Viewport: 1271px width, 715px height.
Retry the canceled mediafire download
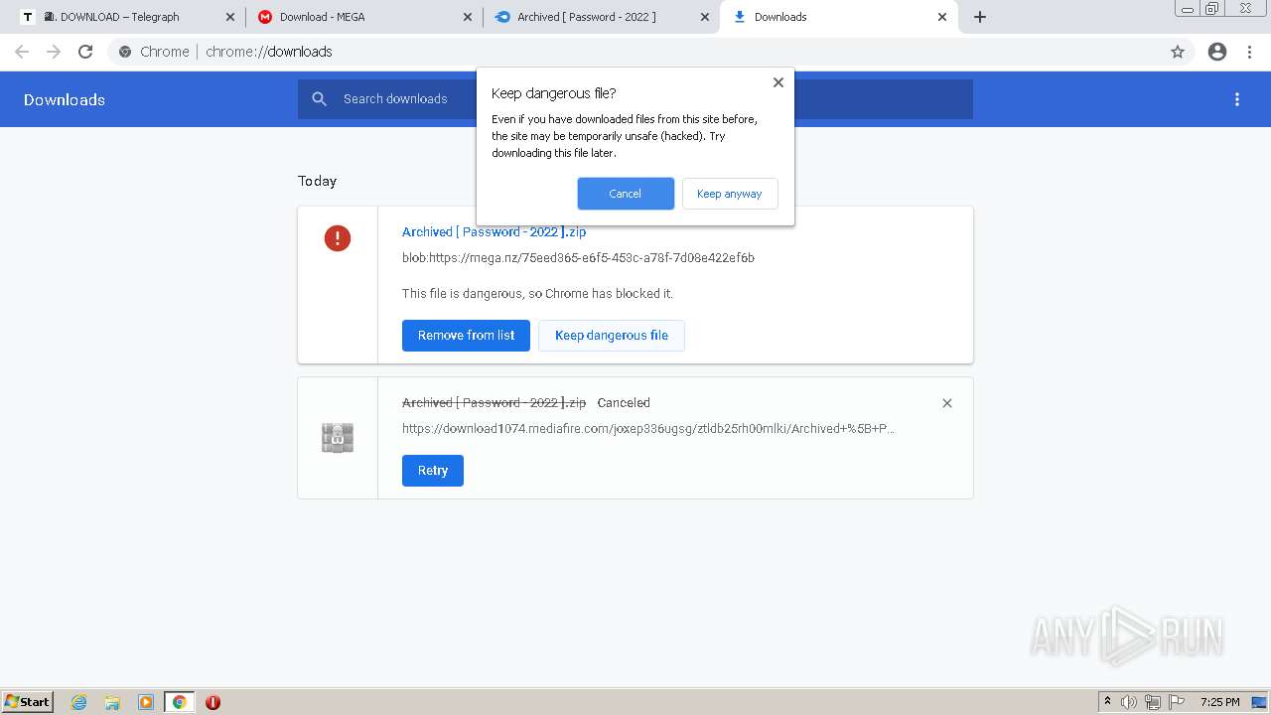pos(433,471)
